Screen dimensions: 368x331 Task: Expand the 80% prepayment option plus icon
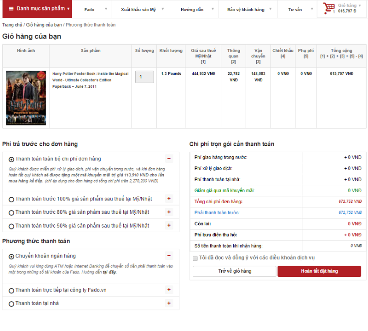coord(169,212)
